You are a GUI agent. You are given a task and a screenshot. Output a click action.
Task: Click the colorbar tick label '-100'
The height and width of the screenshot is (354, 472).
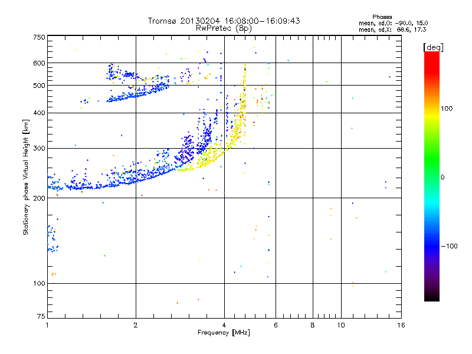point(450,246)
